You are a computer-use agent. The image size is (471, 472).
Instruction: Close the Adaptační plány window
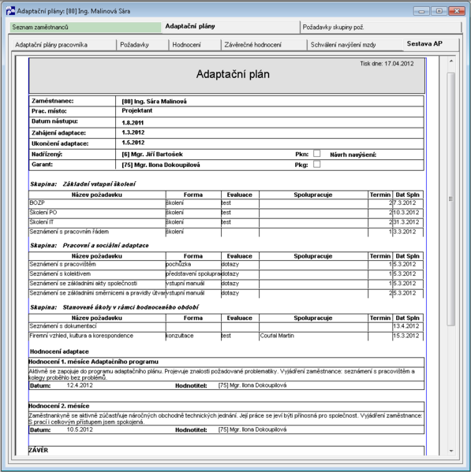point(457,11)
